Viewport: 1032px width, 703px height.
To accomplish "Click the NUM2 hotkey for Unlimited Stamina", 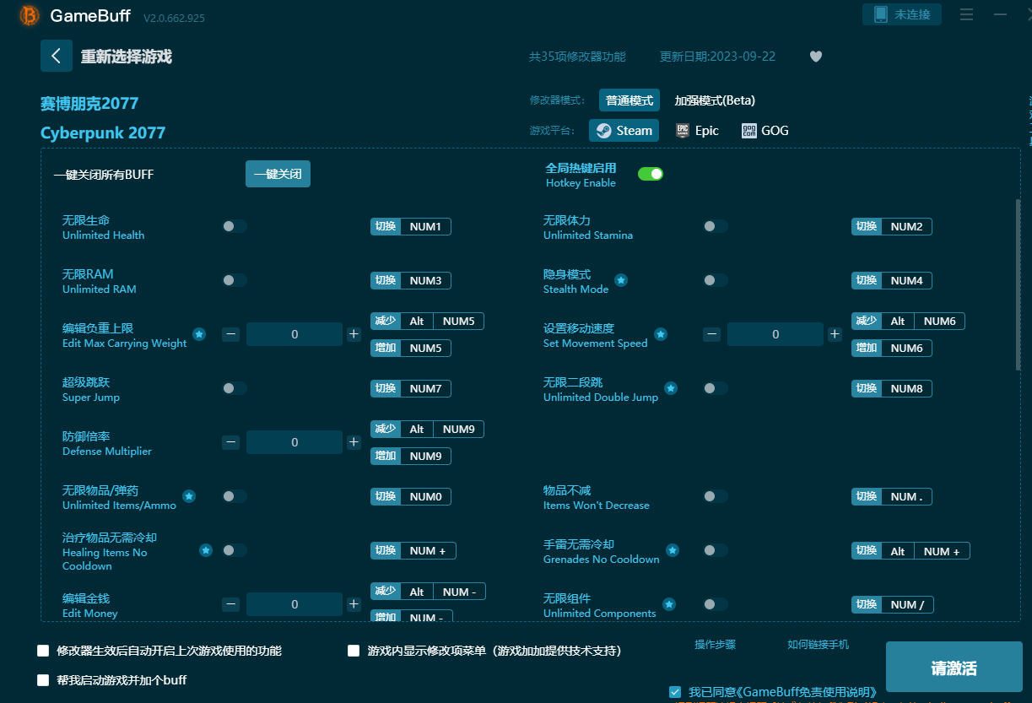I will [x=892, y=226].
